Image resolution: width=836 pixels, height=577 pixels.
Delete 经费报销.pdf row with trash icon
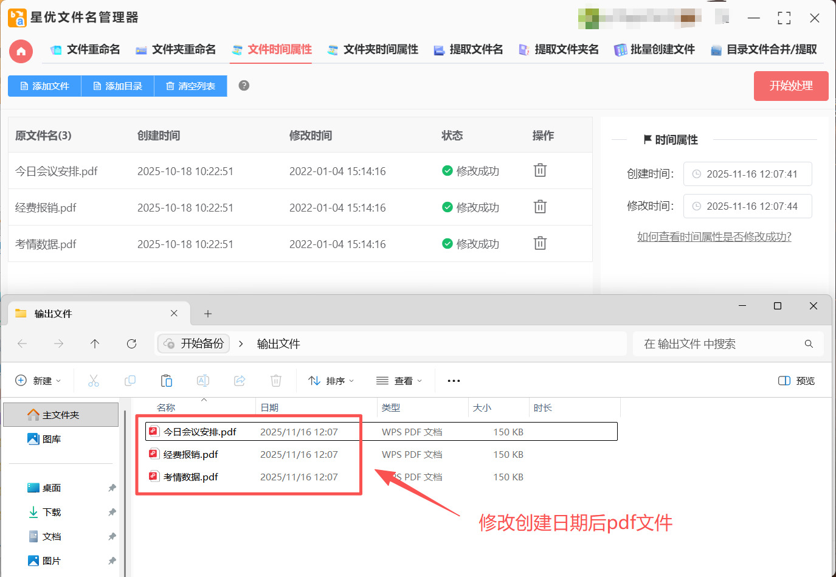pyautogui.click(x=540, y=207)
